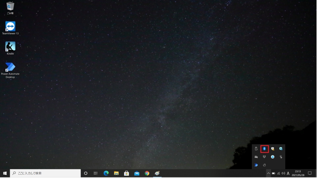Select the Kindle desktop shortcut
The height and width of the screenshot is (178, 317).
pos(10,48)
